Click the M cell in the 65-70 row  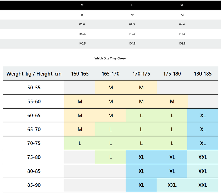(x=80, y=129)
